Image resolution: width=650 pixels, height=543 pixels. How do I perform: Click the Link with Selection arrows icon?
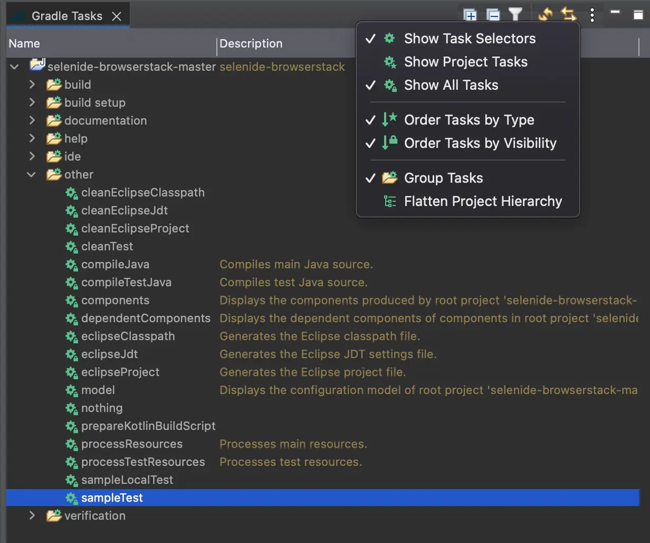click(568, 14)
